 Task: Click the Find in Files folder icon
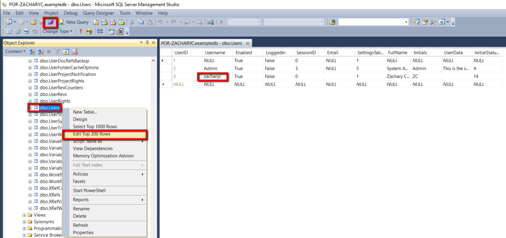click(x=332, y=22)
